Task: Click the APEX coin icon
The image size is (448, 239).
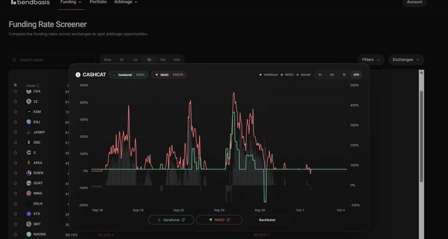Action: click(28, 163)
